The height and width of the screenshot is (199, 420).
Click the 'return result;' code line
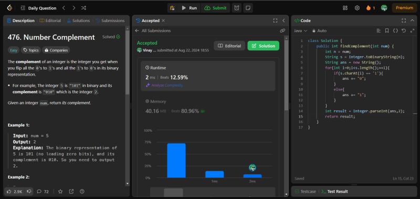[x=340, y=117]
